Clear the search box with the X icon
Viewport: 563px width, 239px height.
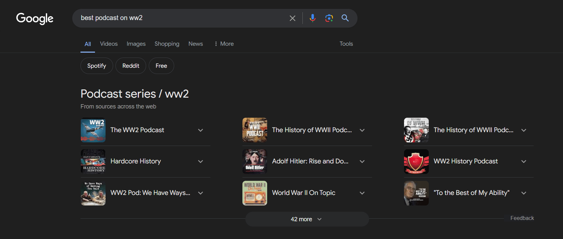click(293, 18)
